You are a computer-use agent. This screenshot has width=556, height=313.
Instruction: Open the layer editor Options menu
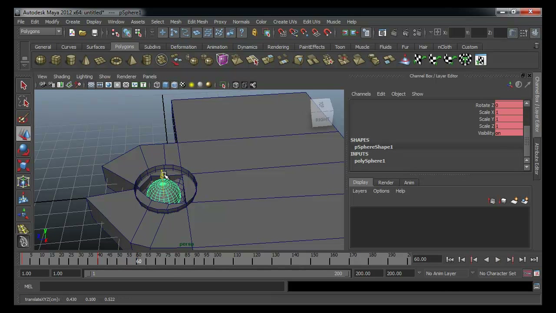point(381,191)
